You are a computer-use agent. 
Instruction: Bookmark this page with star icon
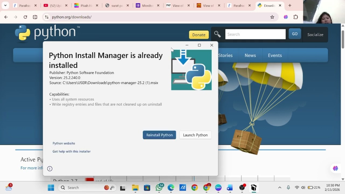(x=272, y=17)
